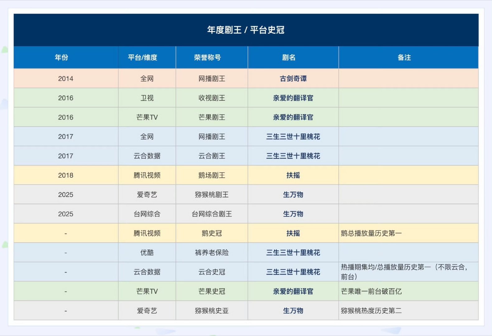Click the 2014 year cell
This screenshot has height=336, width=492.
tap(66, 79)
